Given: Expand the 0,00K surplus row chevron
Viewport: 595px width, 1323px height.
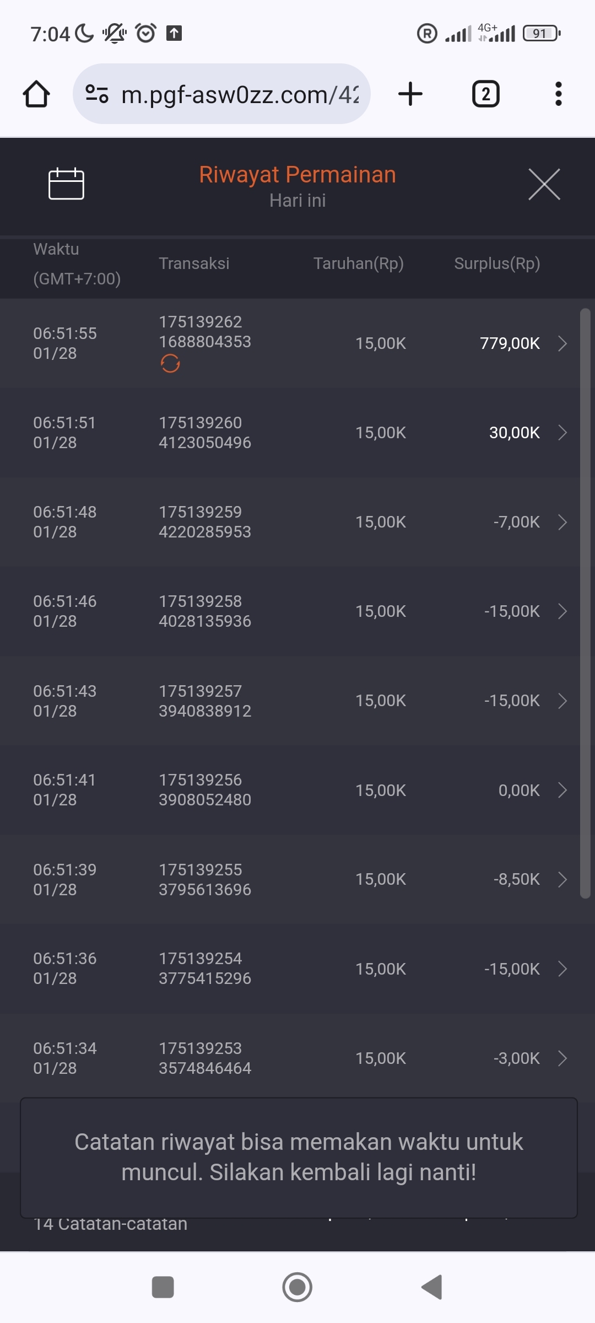Looking at the screenshot, I should [562, 790].
